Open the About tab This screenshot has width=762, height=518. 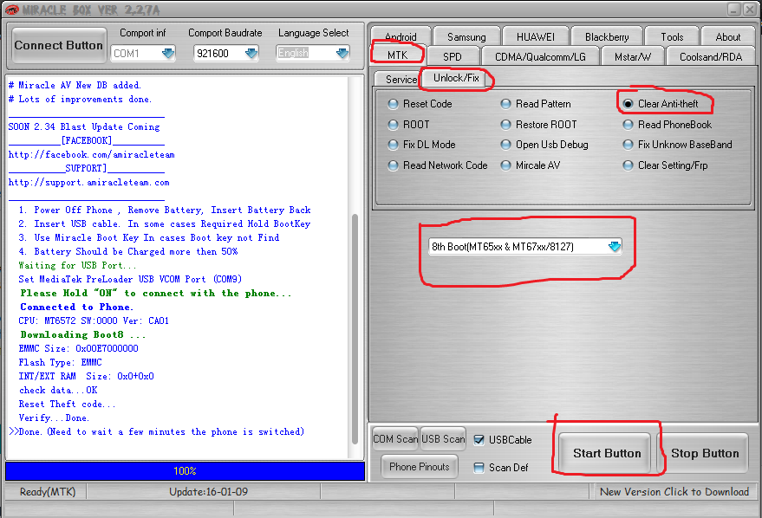click(x=728, y=37)
